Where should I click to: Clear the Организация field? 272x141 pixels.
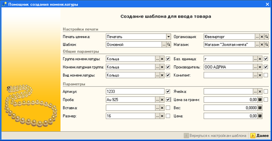[262, 37]
